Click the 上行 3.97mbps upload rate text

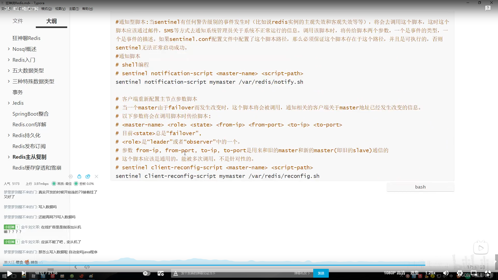[37, 184]
